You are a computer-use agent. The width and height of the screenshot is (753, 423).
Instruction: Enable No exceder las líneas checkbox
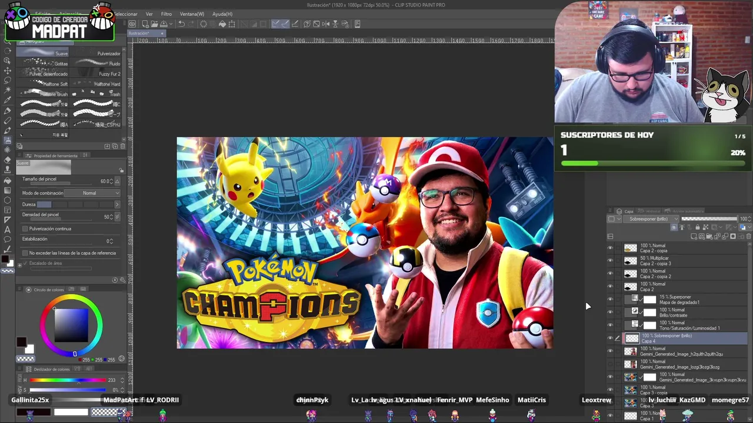(x=25, y=253)
